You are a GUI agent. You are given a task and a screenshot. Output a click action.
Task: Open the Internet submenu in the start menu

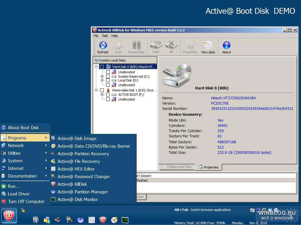[25, 168]
